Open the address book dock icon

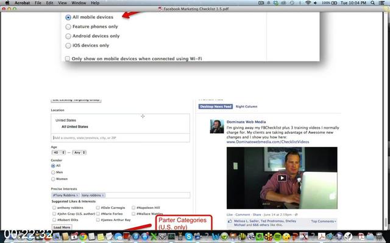tap(65, 236)
